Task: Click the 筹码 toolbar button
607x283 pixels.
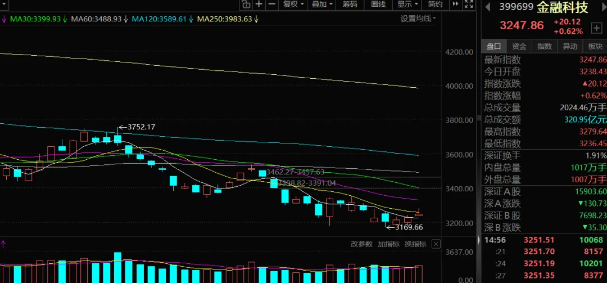Action: [350, 5]
